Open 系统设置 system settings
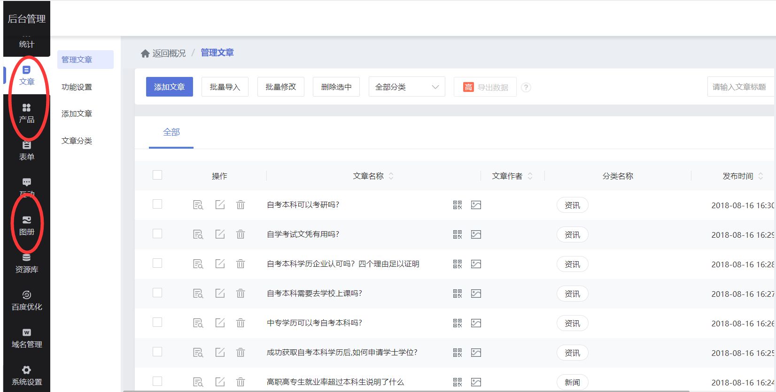Viewport: 776px width, 392px height. [x=27, y=376]
